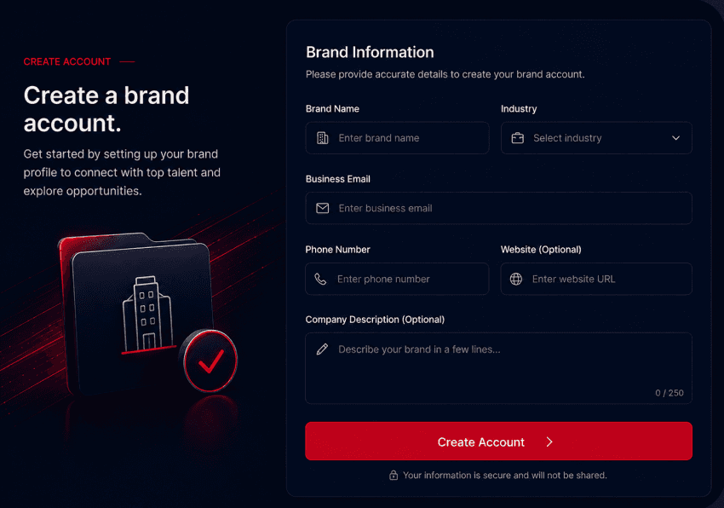Viewport: 724px width, 508px height.
Task: Click the pencil icon in Company Description
Action: tap(322, 349)
